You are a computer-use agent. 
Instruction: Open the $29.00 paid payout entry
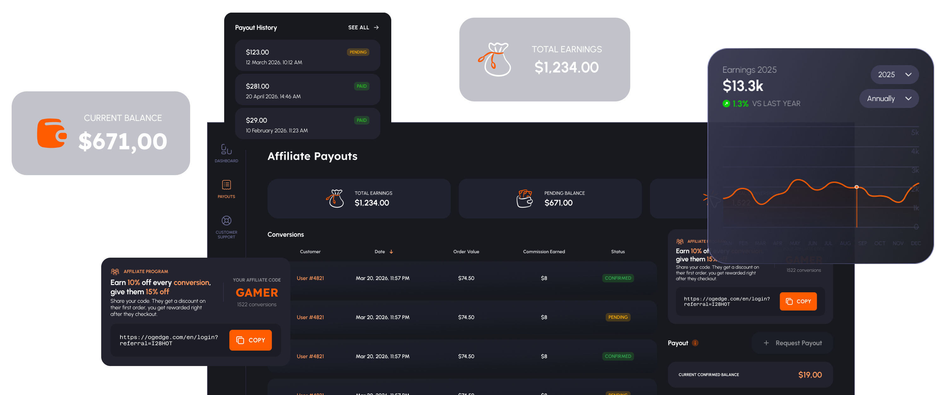(307, 124)
